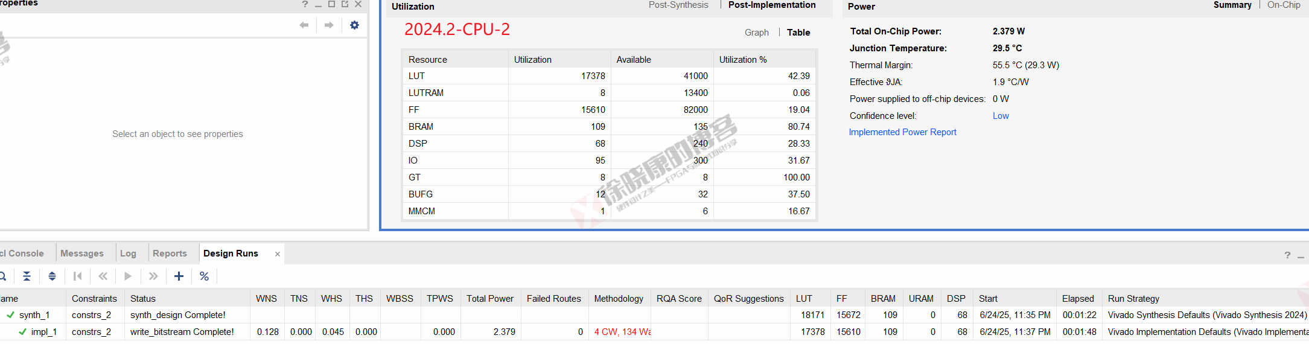The height and width of the screenshot is (344, 1309).
Task: Open the Messages tab
Action: [x=82, y=253]
